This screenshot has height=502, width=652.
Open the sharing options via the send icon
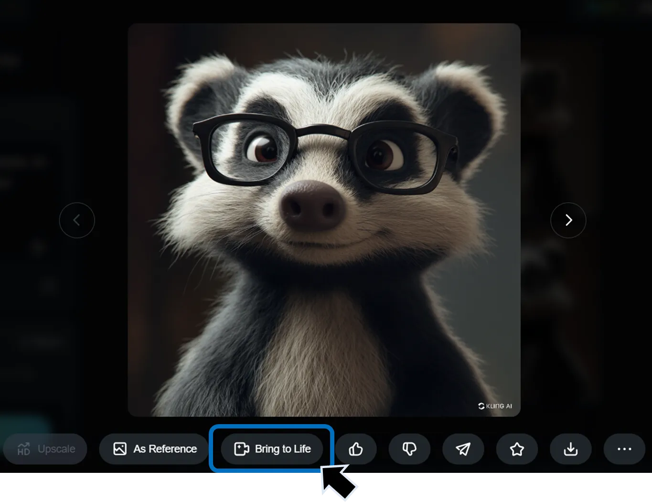coord(463,449)
